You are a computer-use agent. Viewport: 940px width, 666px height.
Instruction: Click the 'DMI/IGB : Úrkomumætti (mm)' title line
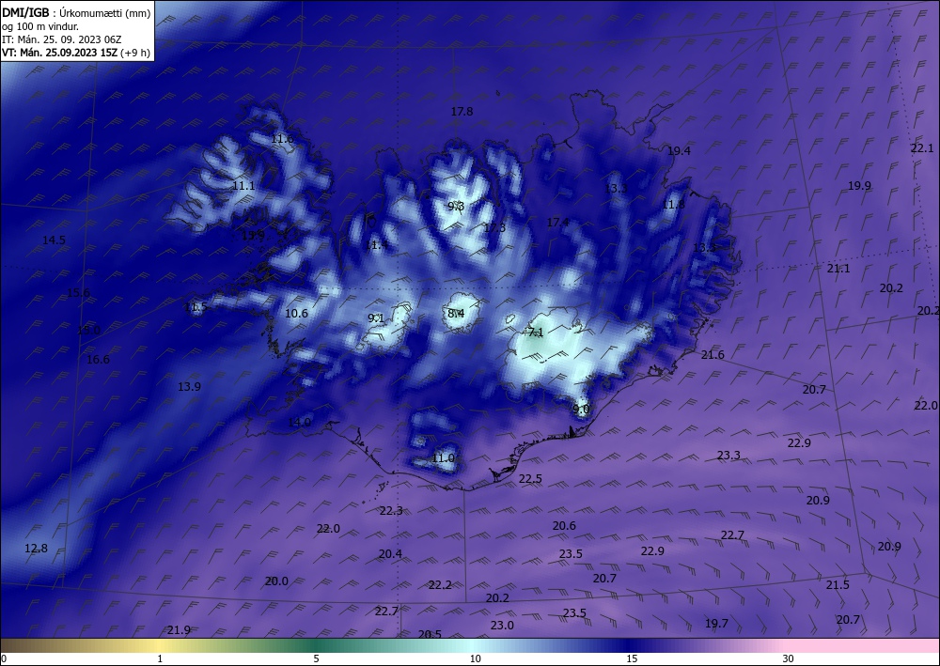76,12
